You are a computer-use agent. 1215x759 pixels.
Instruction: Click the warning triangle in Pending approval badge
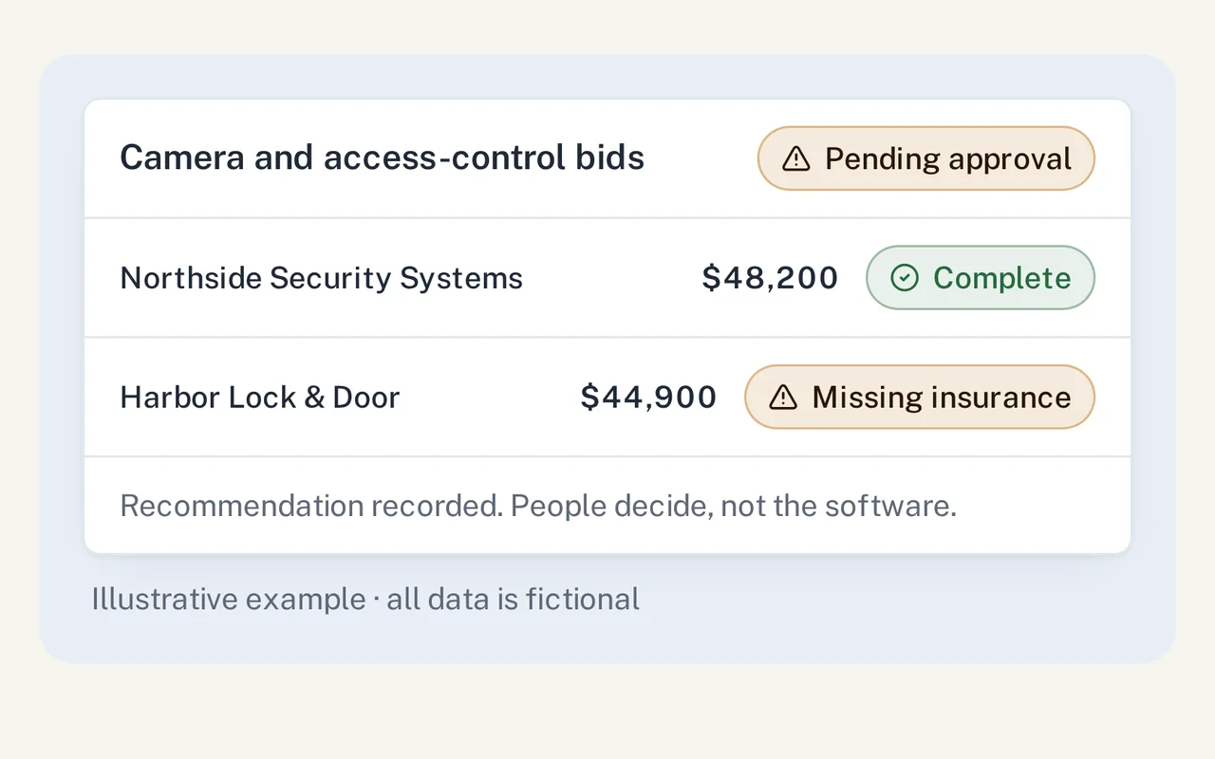pos(795,158)
